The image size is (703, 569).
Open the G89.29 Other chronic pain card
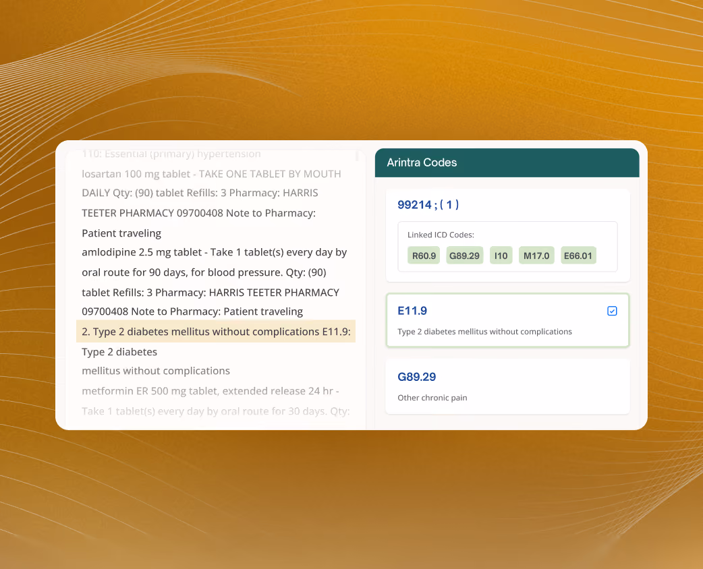pyautogui.click(x=507, y=387)
